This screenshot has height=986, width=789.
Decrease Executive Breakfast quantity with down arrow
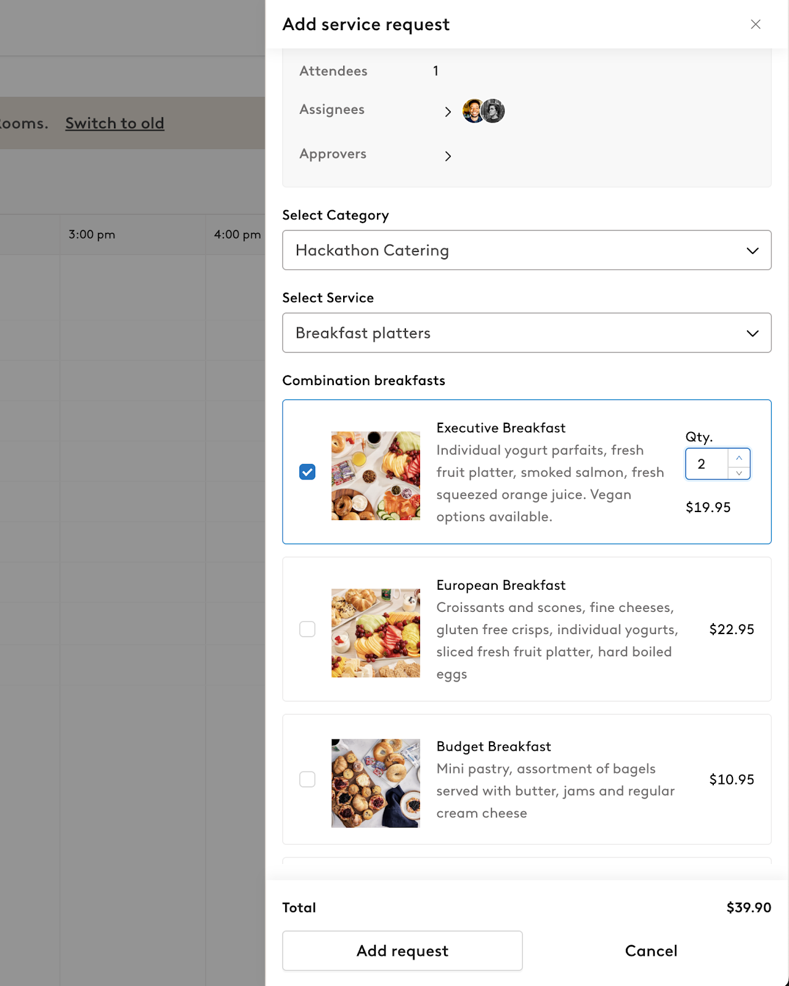738,473
